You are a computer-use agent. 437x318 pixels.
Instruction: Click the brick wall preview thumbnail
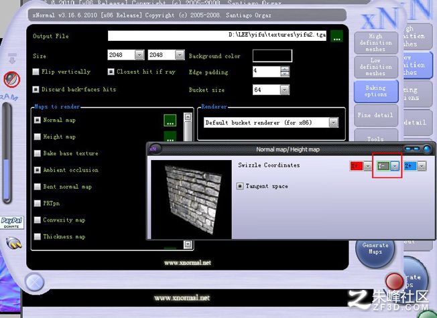pos(191,199)
